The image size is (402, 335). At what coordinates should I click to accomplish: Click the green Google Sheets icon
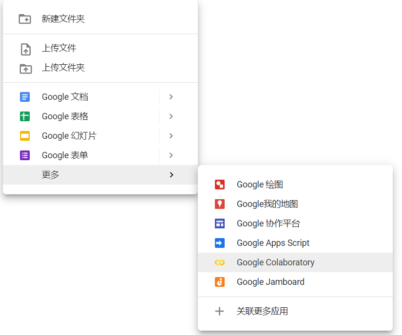point(25,116)
